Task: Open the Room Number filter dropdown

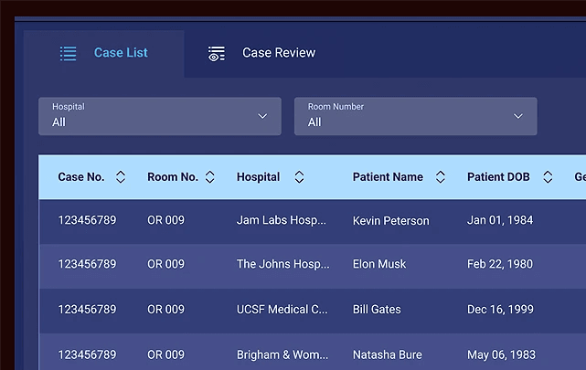Action: [x=415, y=116]
